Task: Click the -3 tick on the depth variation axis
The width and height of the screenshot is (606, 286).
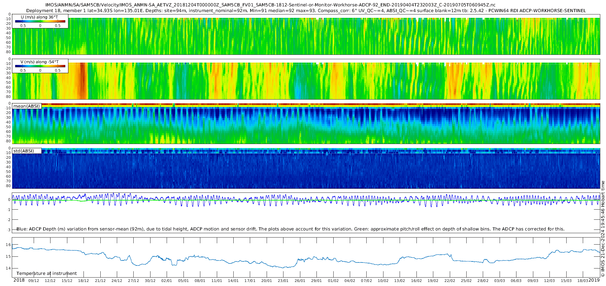Action: pyautogui.click(x=9, y=230)
